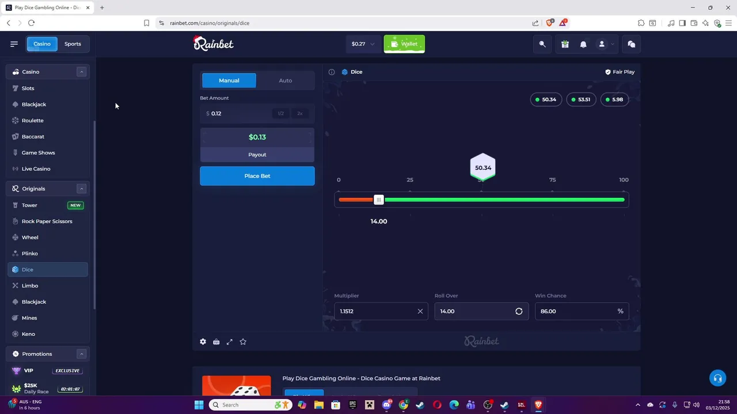The height and width of the screenshot is (414, 737).
Task: Switch to Auto betting mode
Action: [x=286, y=80]
